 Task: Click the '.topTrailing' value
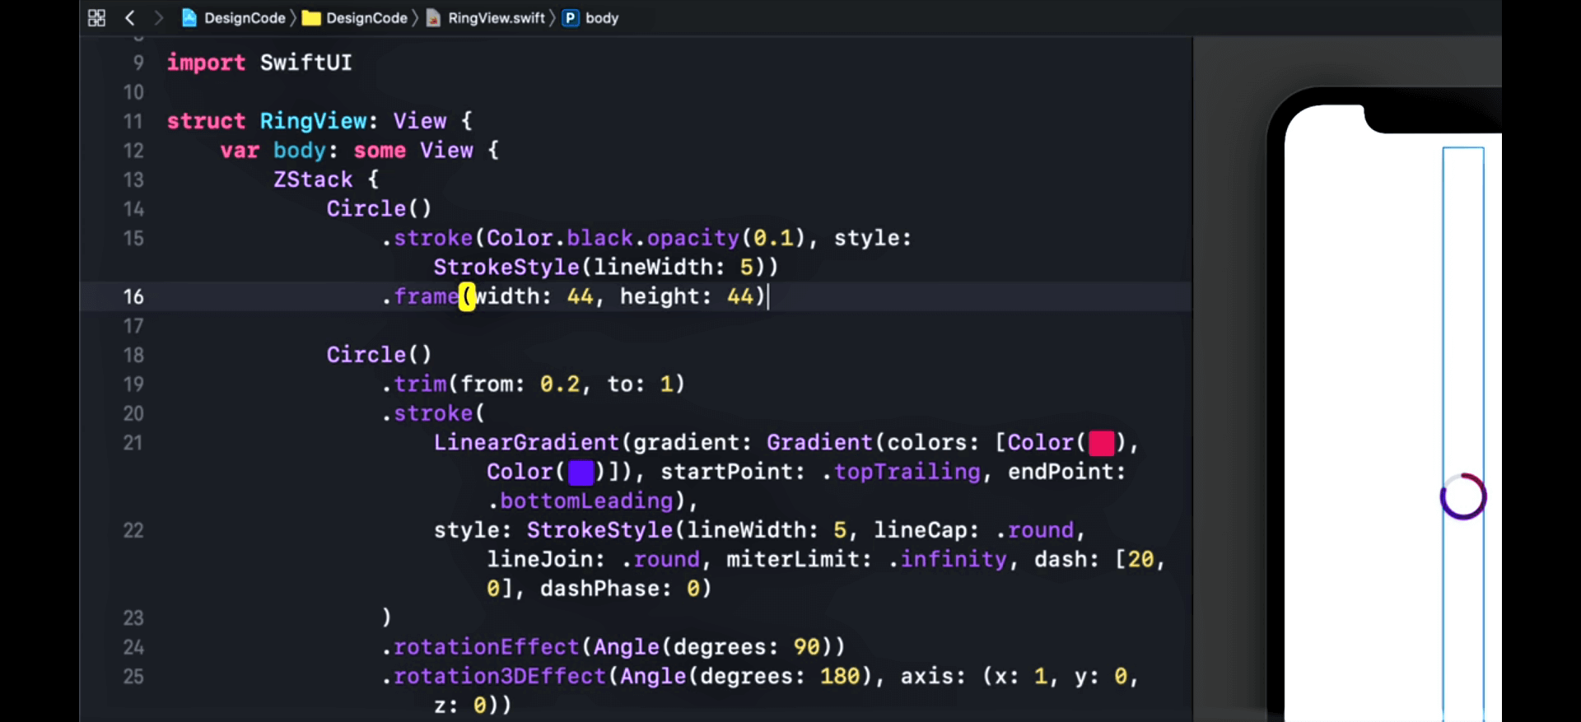click(902, 472)
